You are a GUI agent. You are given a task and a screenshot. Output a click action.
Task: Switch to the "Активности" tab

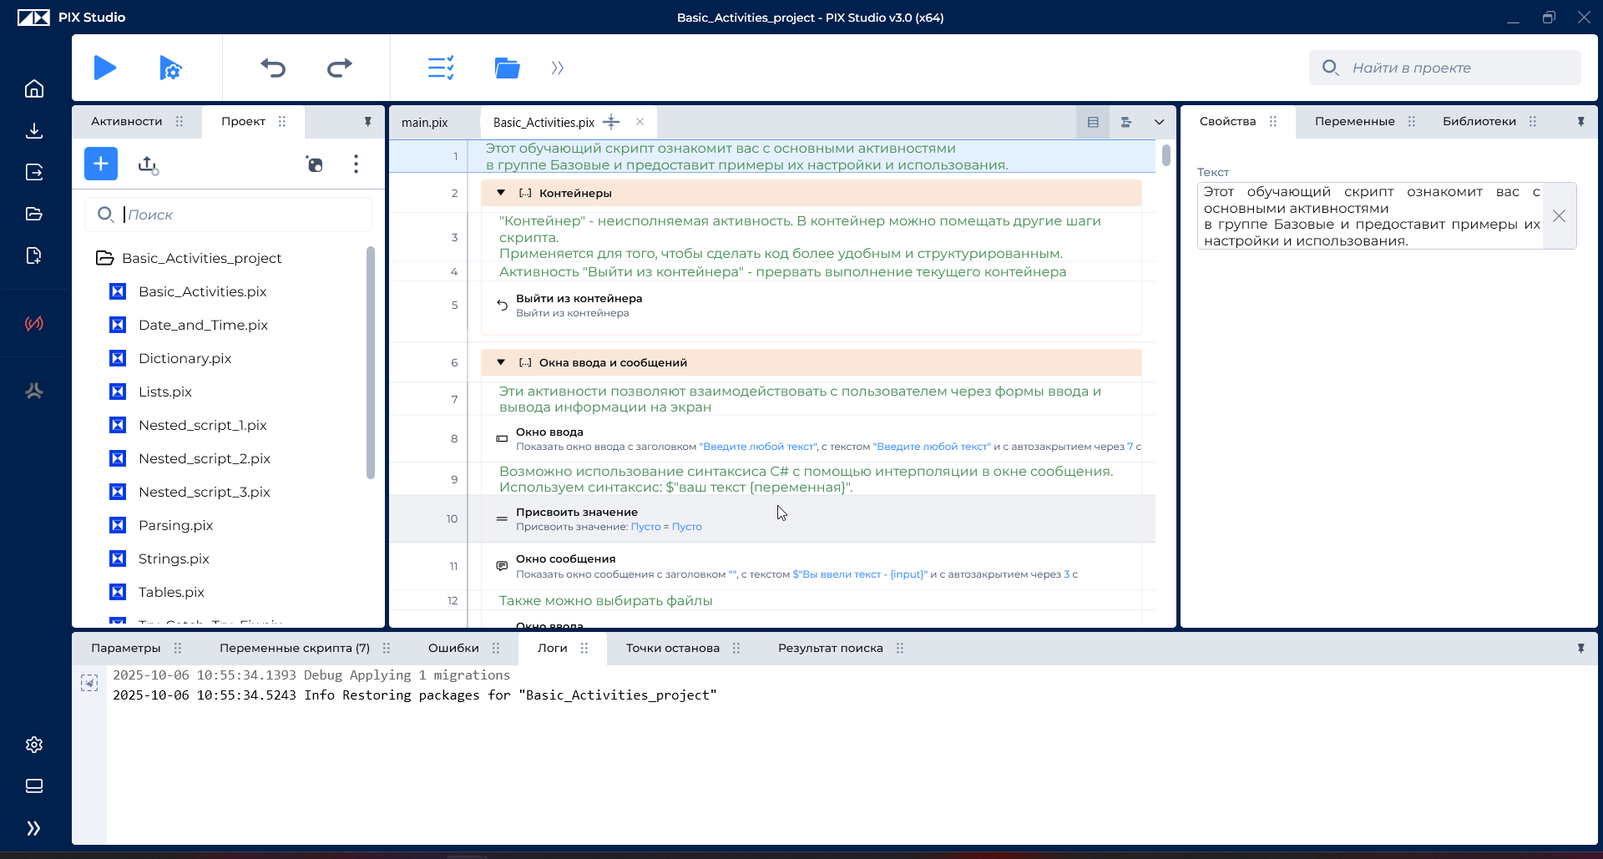tap(127, 121)
